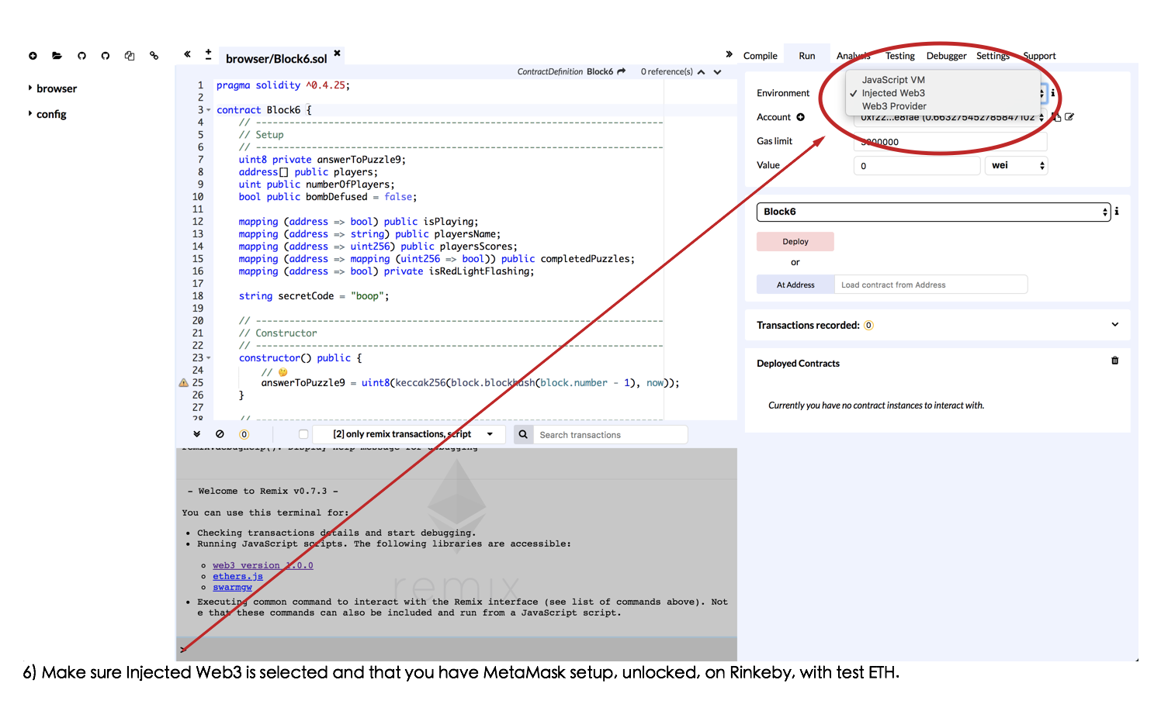This screenshot has height=704, width=1161.
Task: Open the Account dropdown
Action: [x=951, y=117]
